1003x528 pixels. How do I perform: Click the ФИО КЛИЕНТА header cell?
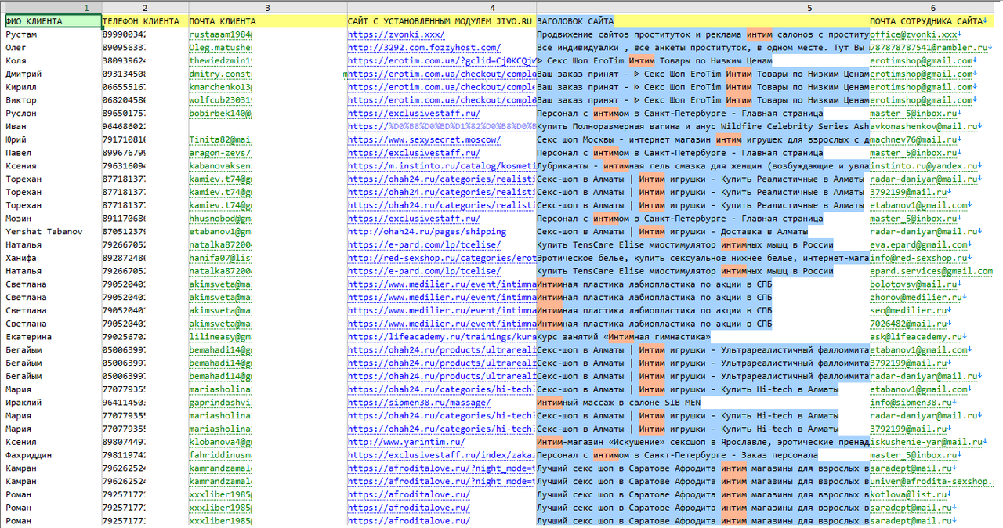point(53,21)
